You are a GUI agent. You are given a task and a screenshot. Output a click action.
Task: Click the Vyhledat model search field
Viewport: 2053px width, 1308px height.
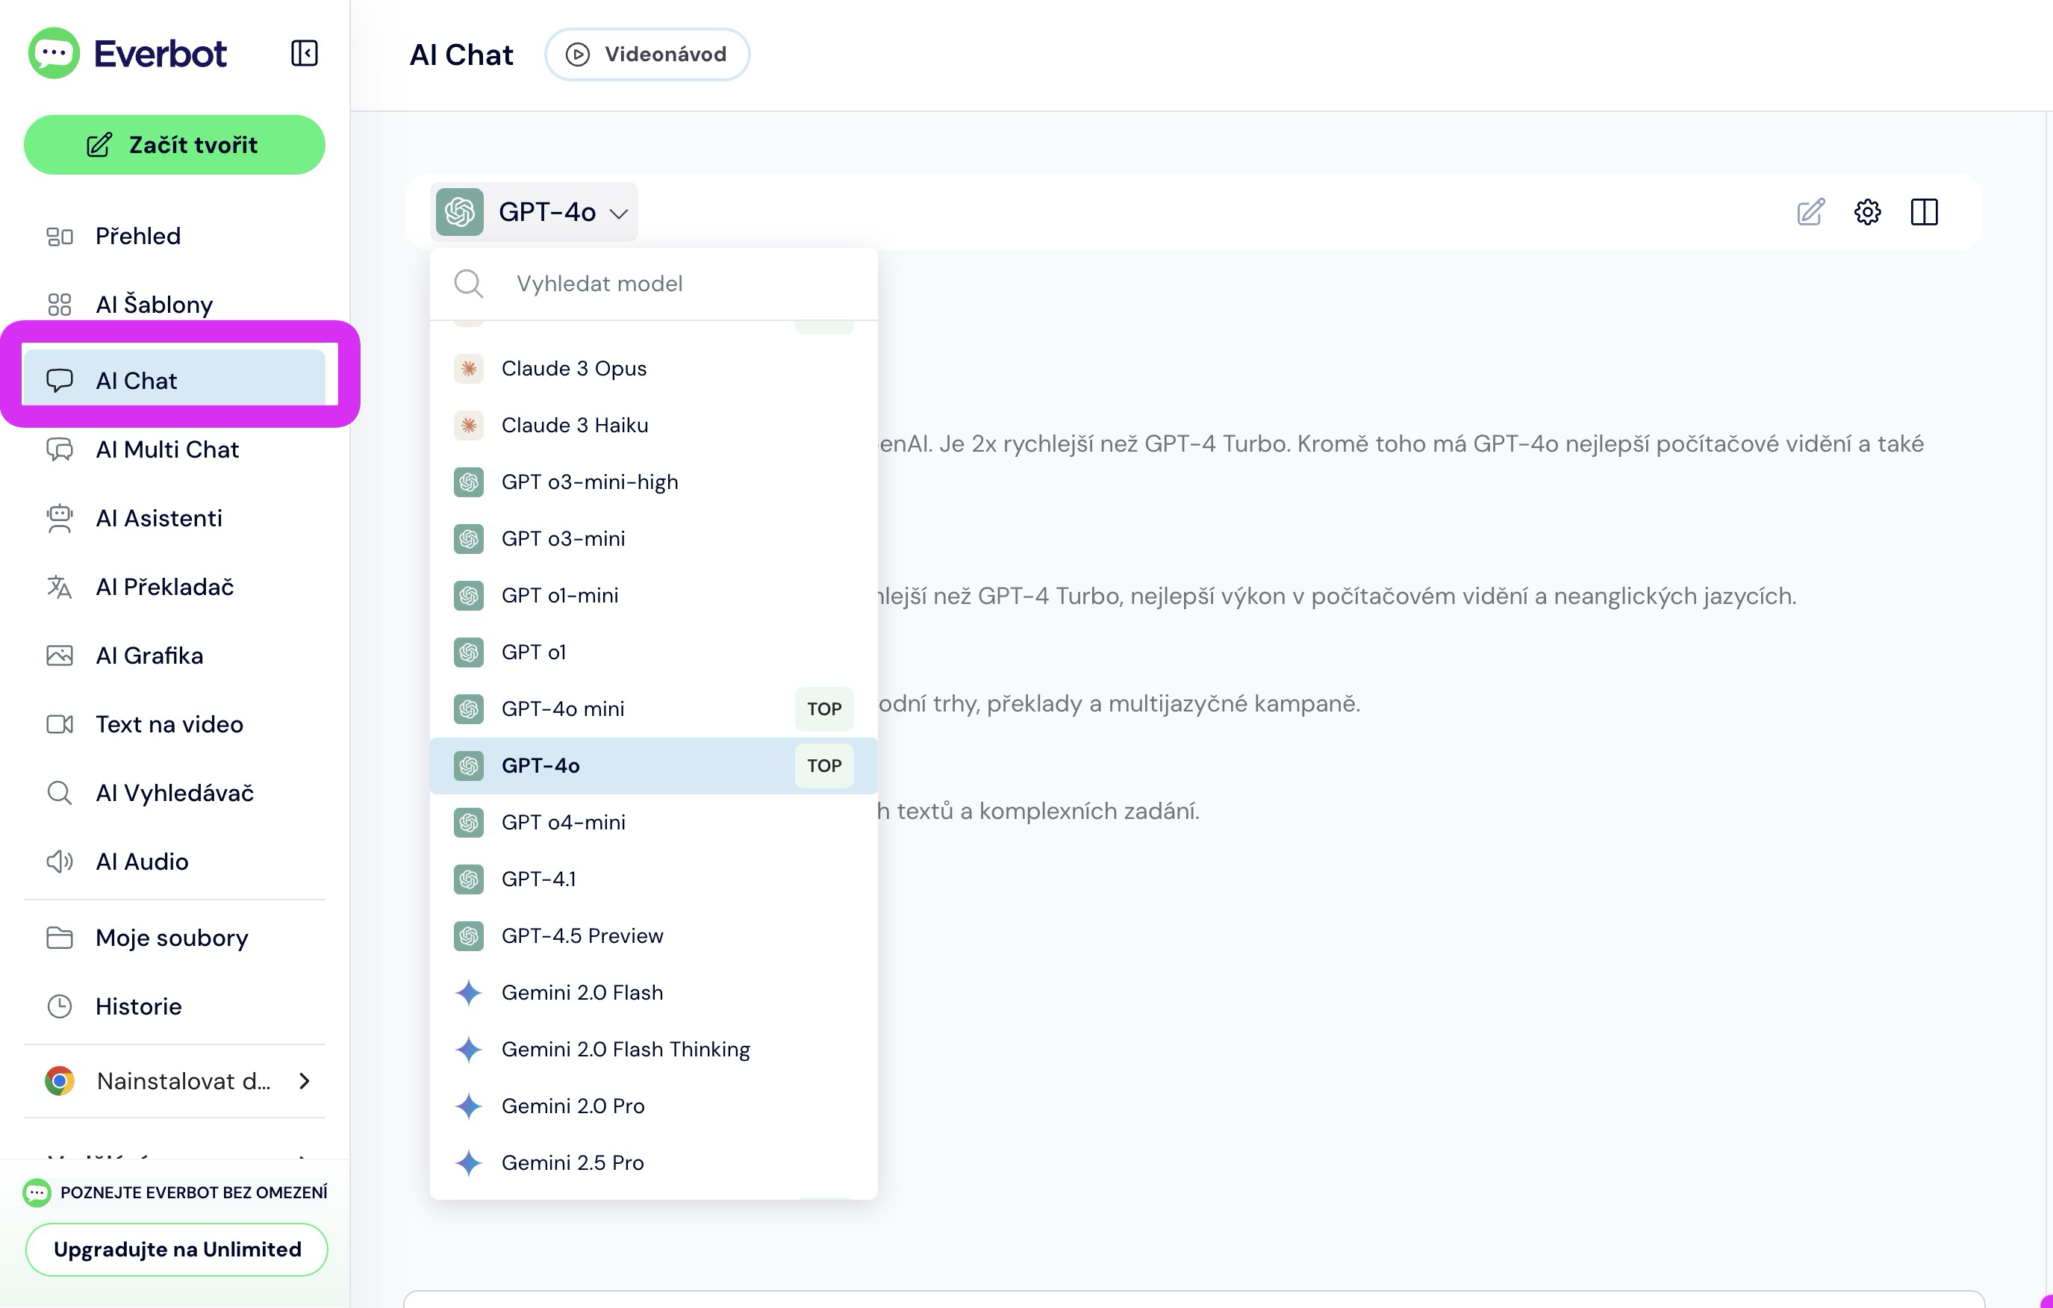coord(653,283)
